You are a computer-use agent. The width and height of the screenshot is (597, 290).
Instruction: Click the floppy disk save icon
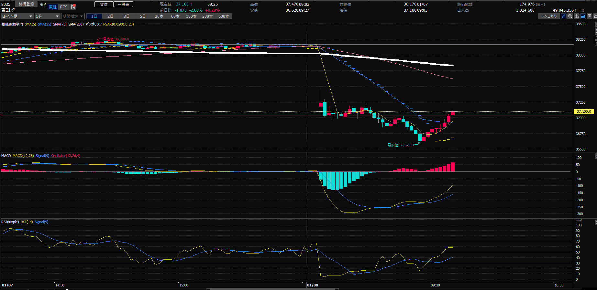(590, 16)
